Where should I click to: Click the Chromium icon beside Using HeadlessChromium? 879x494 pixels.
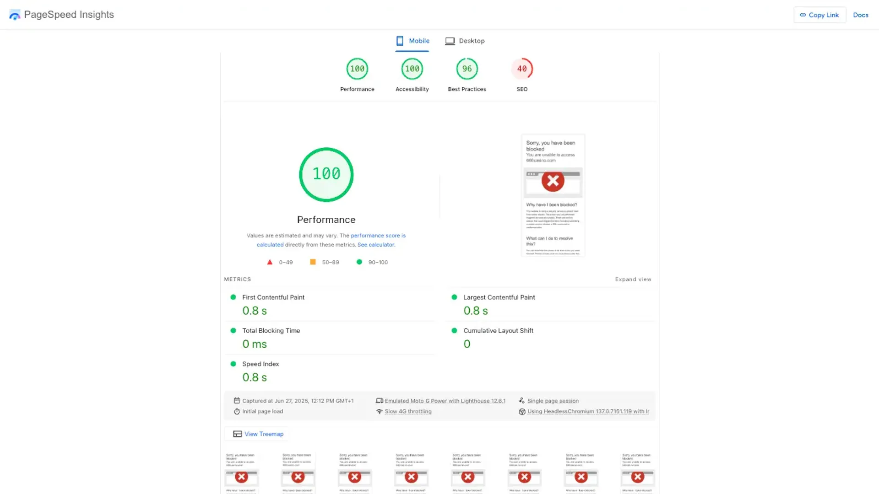[521, 412]
